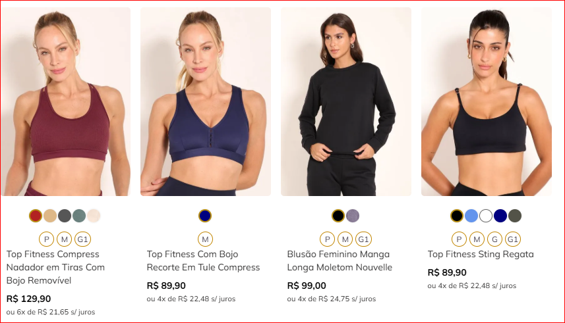Image resolution: width=565 pixels, height=323 pixels.
Task: Choose size G for Top Fitness Sting Regata
Action: click(494, 239)
